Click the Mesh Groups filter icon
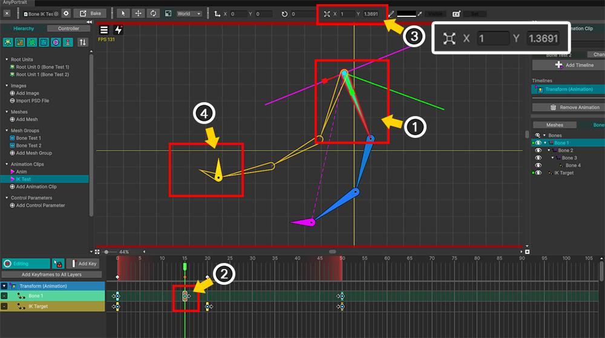605x338 pixels. 44,42
